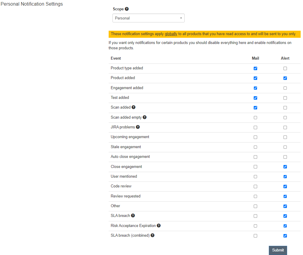
Task: Click help icon beside Scan added empty
Action: point(145,117)
